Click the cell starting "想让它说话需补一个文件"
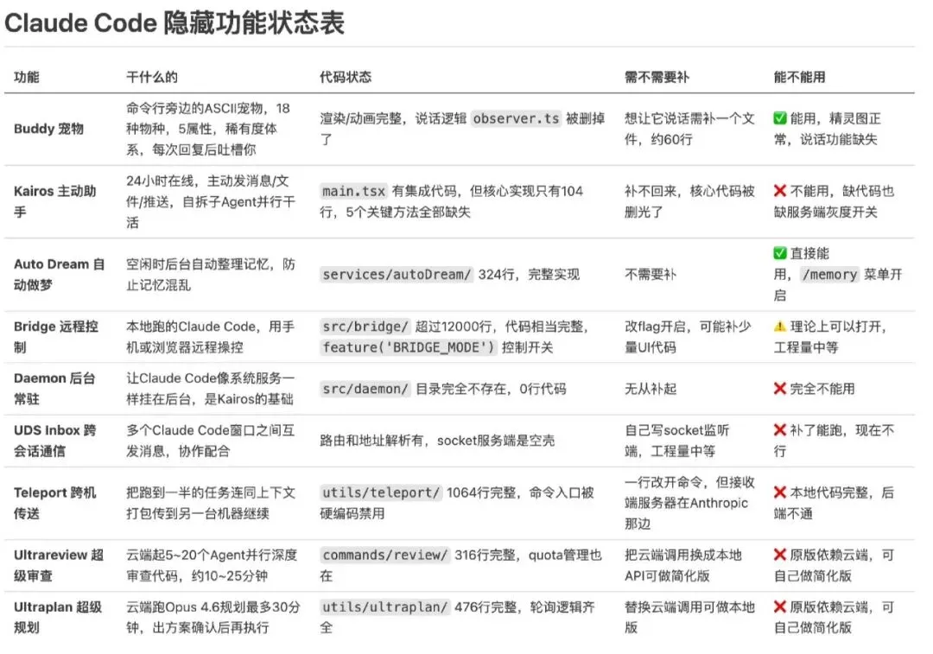This screenshot has width=933, height=654. (x=689, y=129)
